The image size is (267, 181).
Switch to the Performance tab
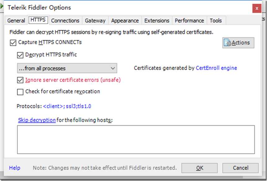(x=189, y=21)
